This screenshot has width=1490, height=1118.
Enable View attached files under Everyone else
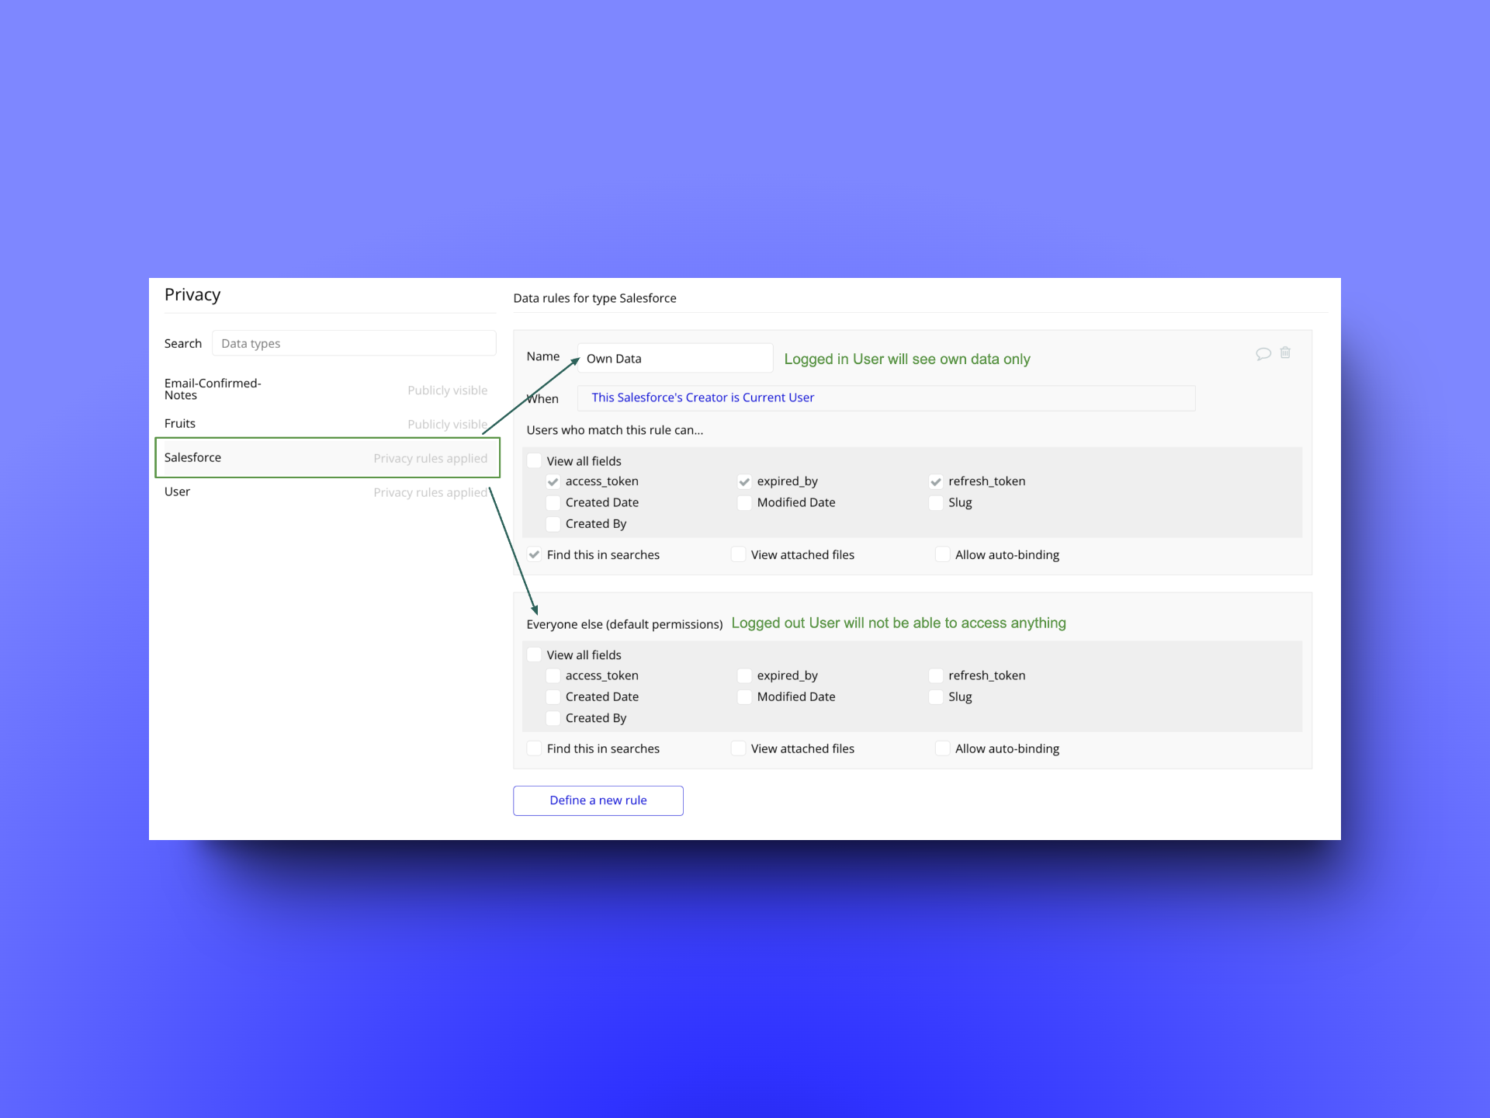(738, 748)
